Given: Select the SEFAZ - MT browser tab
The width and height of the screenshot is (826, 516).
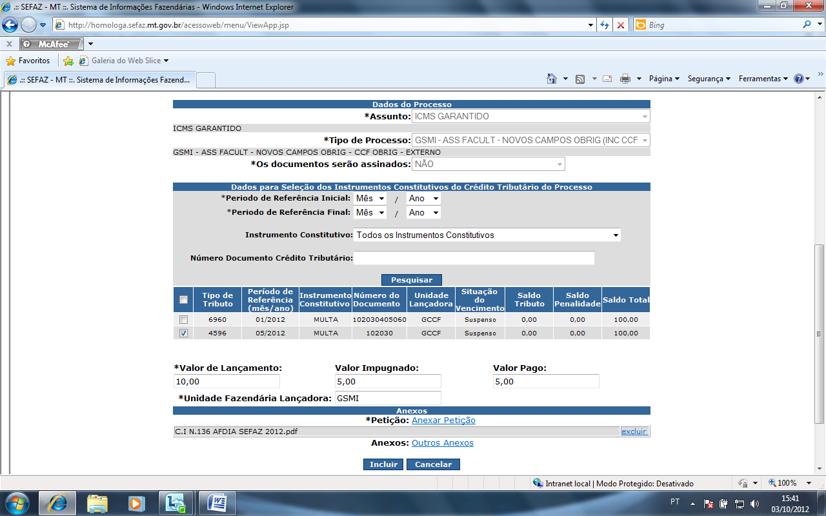Looking at the screenshot, I should [99, 80].
